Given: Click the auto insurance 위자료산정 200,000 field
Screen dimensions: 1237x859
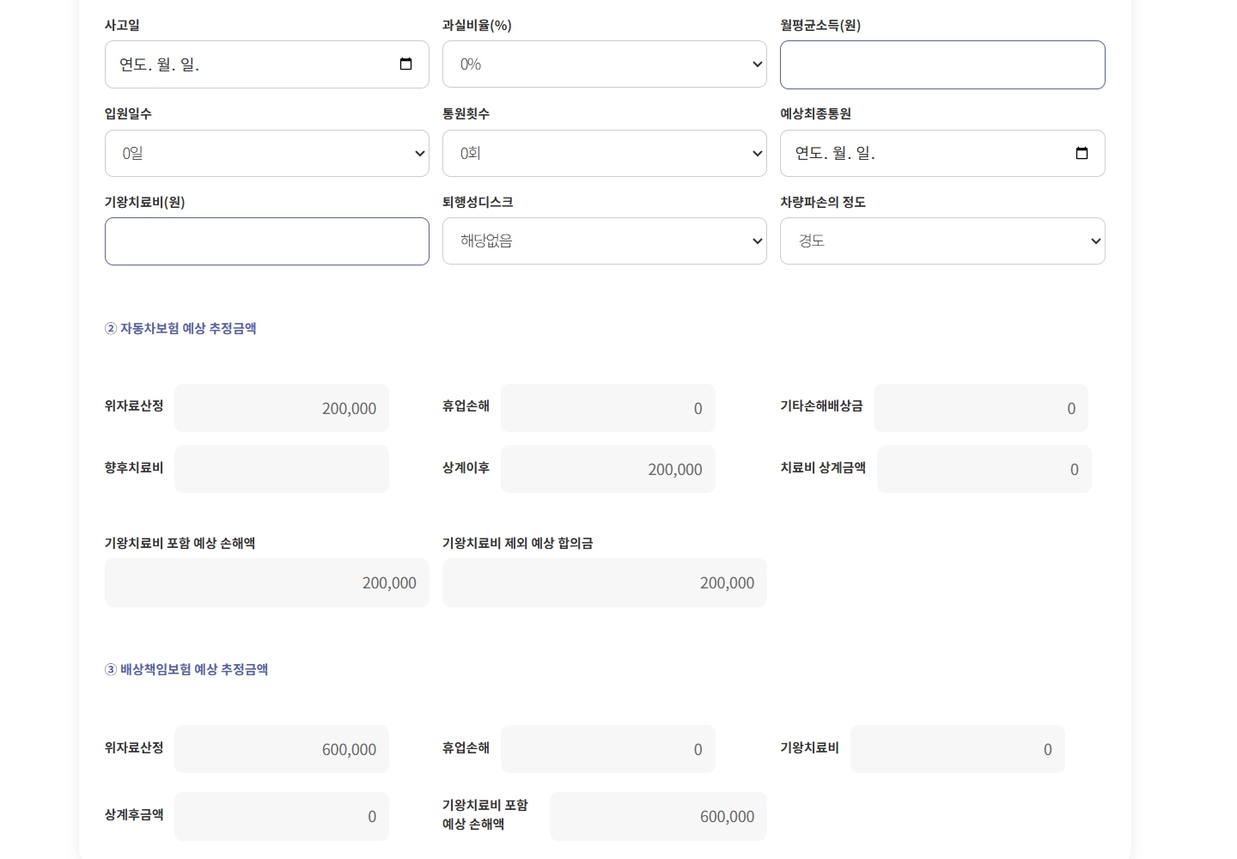Looking at the screenshot, I should (282, 408).
